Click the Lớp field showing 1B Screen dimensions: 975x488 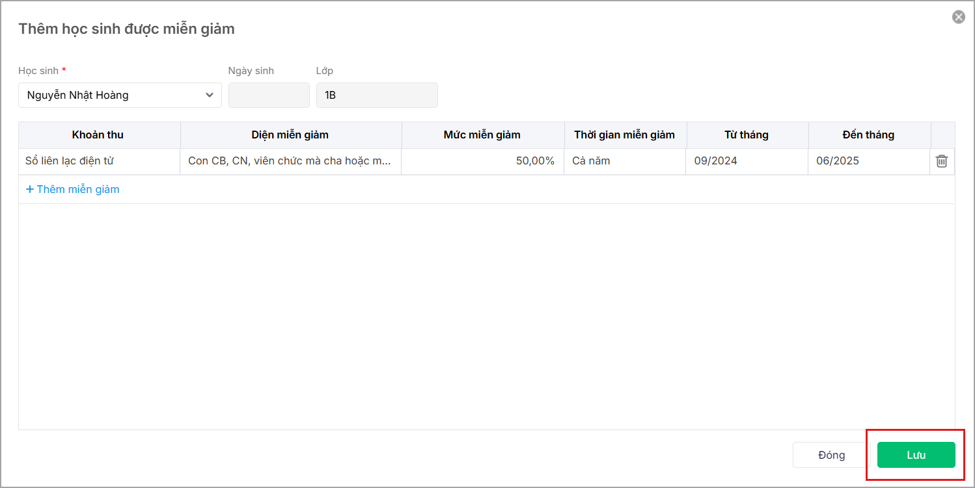pos(377,95)
